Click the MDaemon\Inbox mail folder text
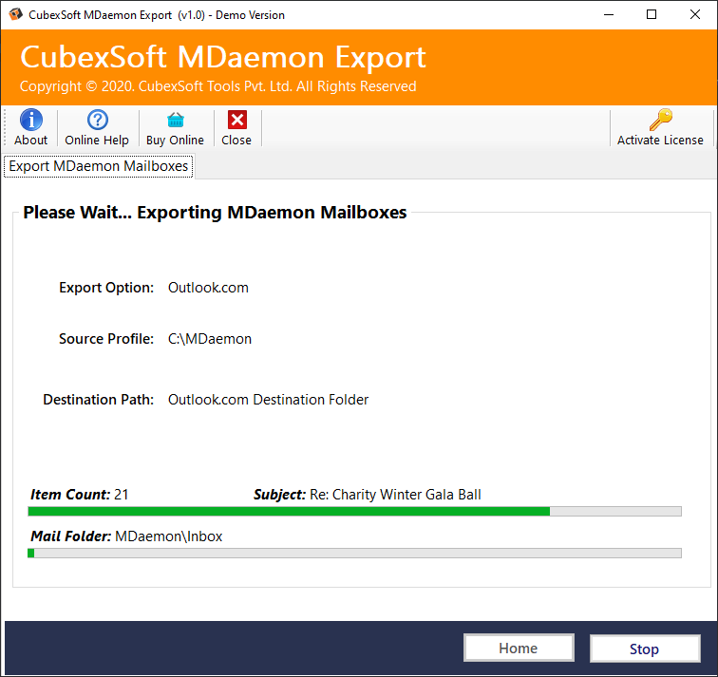This screenshot has height=677, width=718. tap(168, 536)
